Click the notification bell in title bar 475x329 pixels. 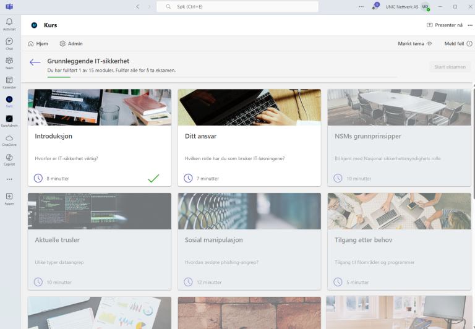click(x=375, y=7)
